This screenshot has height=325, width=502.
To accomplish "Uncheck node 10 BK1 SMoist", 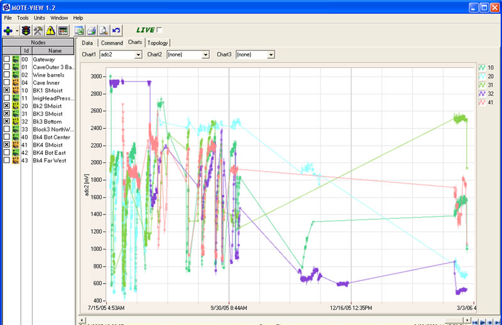I will tap(6, 90).
